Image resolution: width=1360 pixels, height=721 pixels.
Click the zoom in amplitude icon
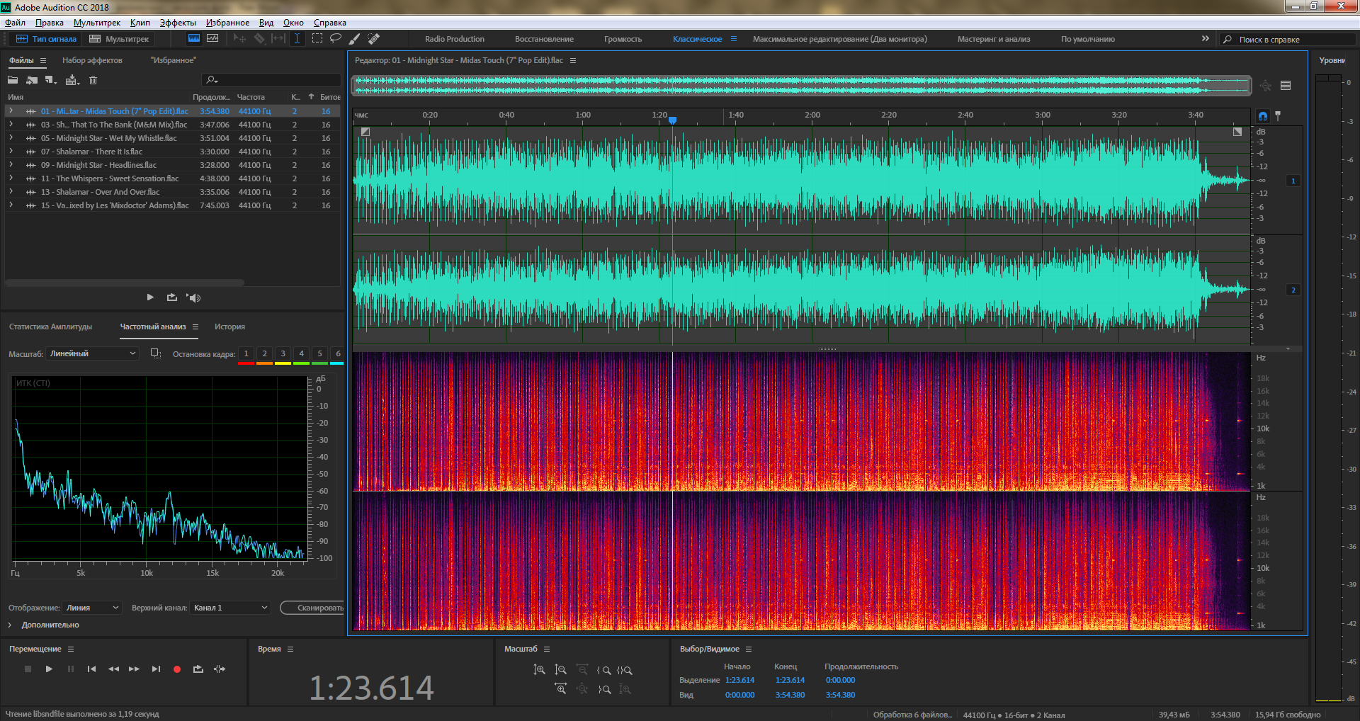pyautogui.click(x=540, y=670)
